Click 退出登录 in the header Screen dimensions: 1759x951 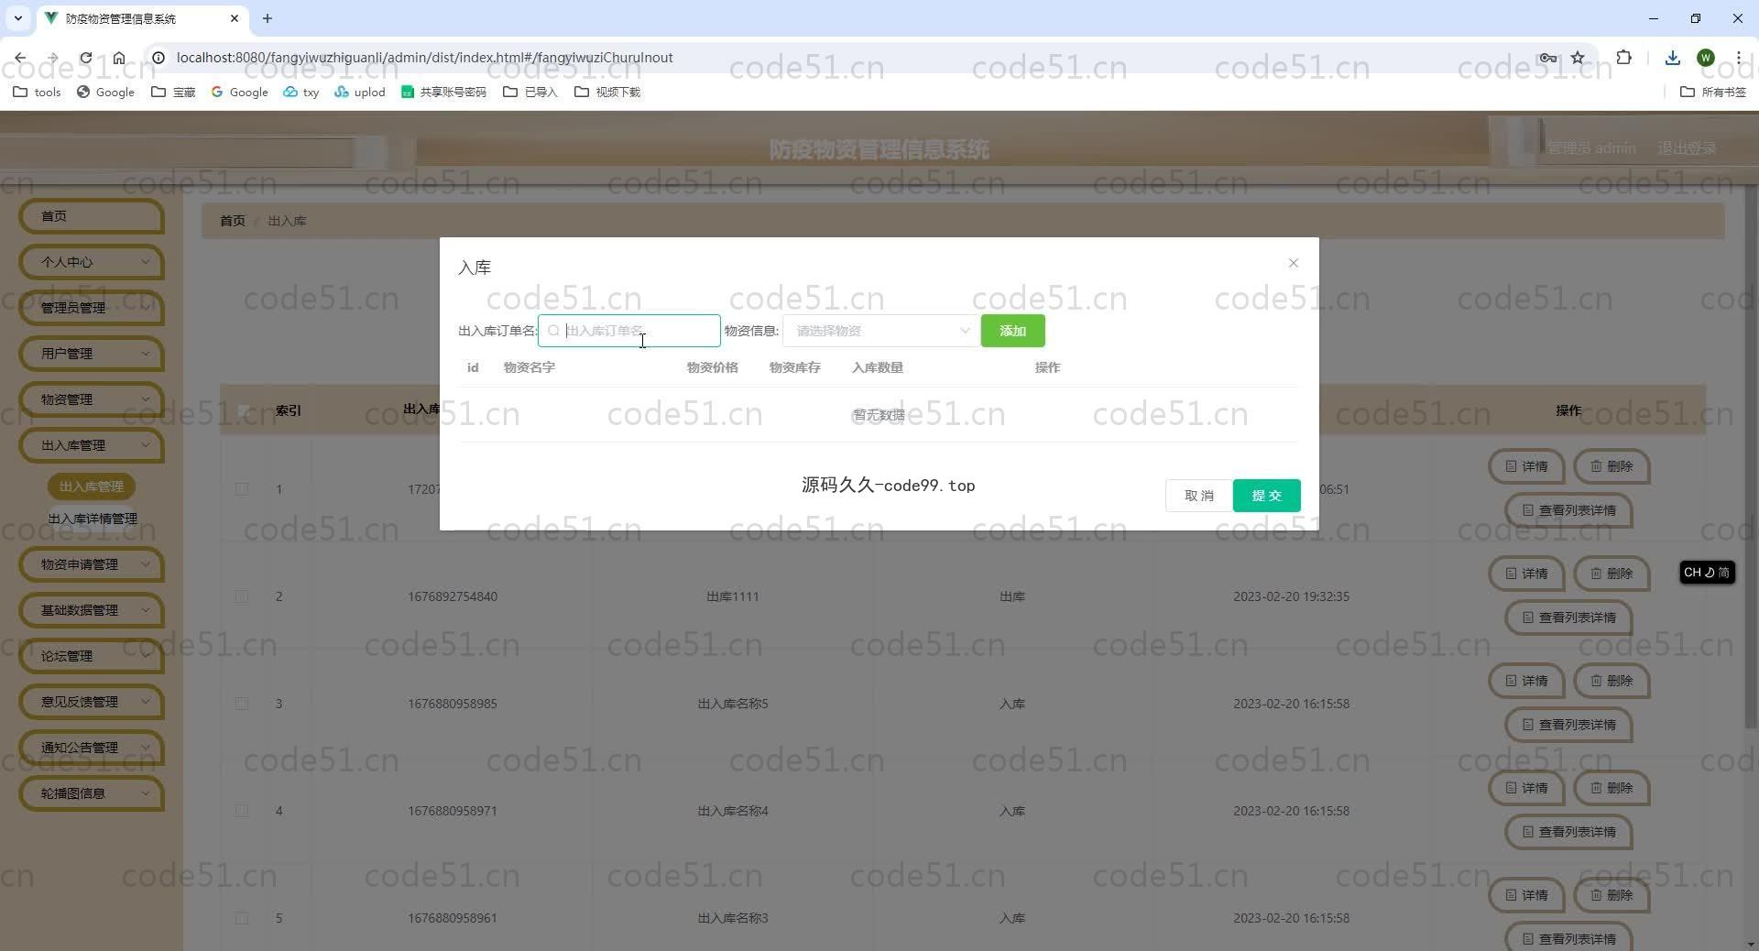coord(1686,148)
